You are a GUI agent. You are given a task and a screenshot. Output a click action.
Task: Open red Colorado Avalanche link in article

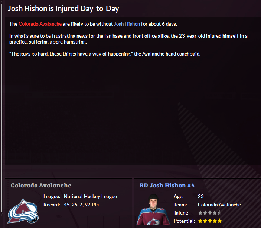pos(40,24)
